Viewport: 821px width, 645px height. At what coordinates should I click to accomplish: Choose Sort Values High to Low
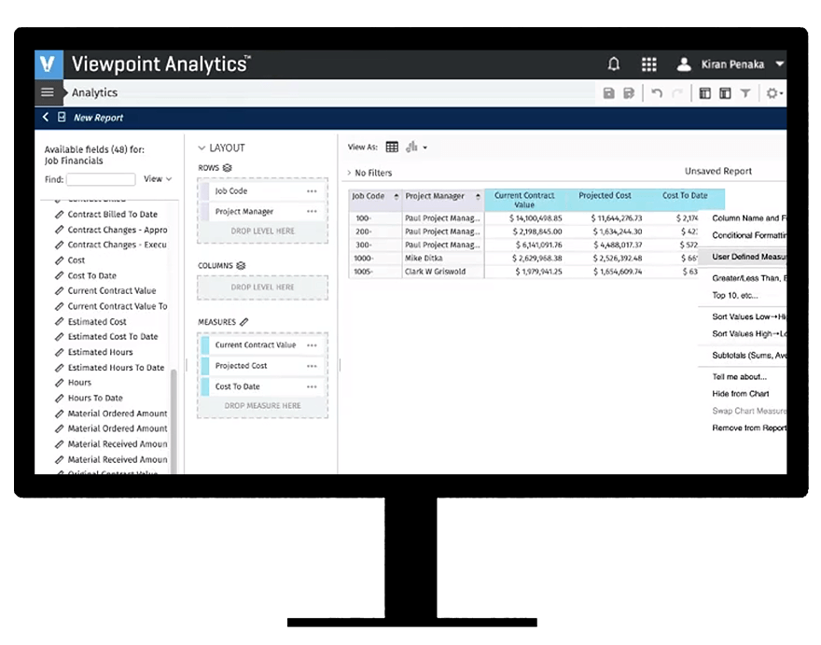click(749, 334)
